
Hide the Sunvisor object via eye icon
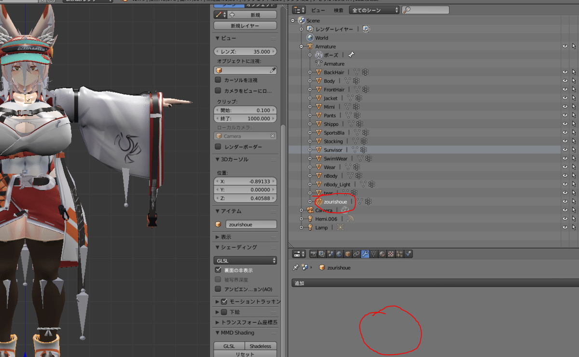click(x=565, y=150)
